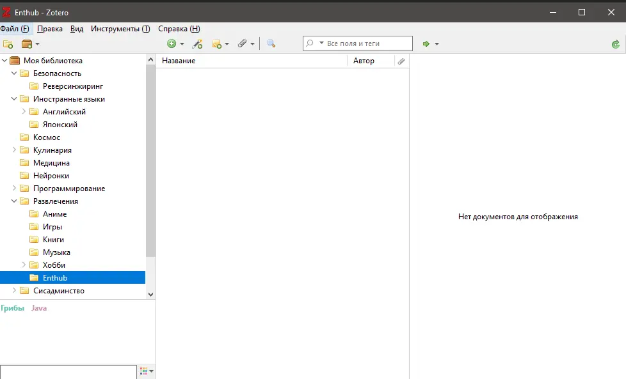The width and height of the screenshot is (626, 379).
Task: Open the new item type dropdown arrow
Action: (x=182, y=44)
